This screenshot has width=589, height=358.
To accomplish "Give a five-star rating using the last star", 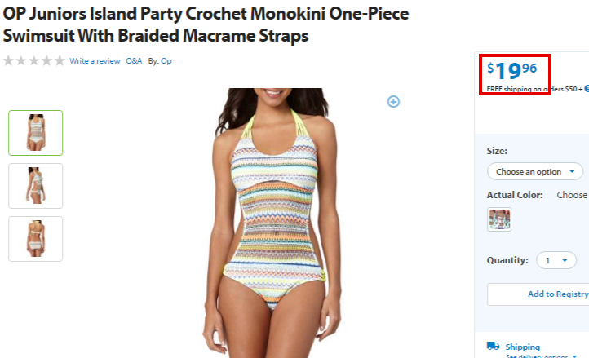I will pos(60,60).
